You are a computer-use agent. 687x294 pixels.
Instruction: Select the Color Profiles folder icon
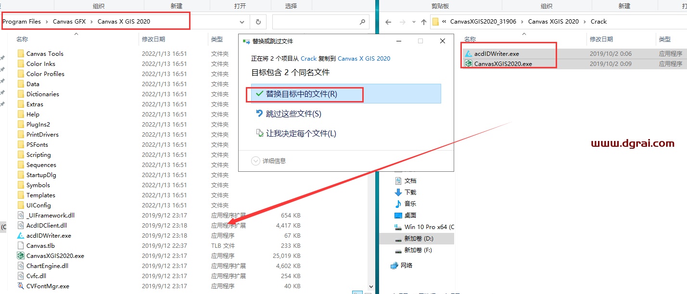21,74
